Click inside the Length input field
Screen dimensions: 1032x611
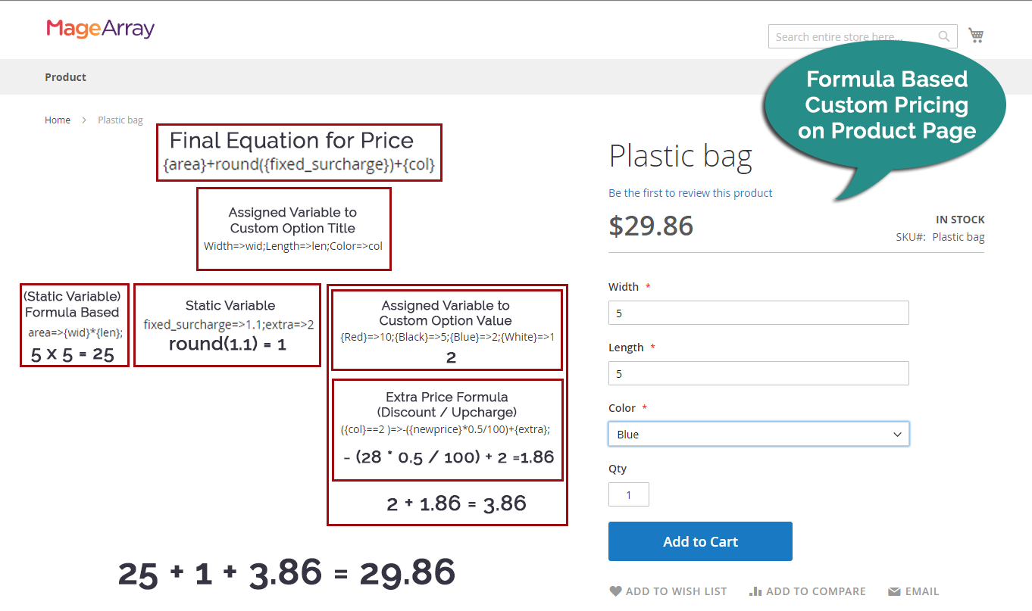[758, 373]
